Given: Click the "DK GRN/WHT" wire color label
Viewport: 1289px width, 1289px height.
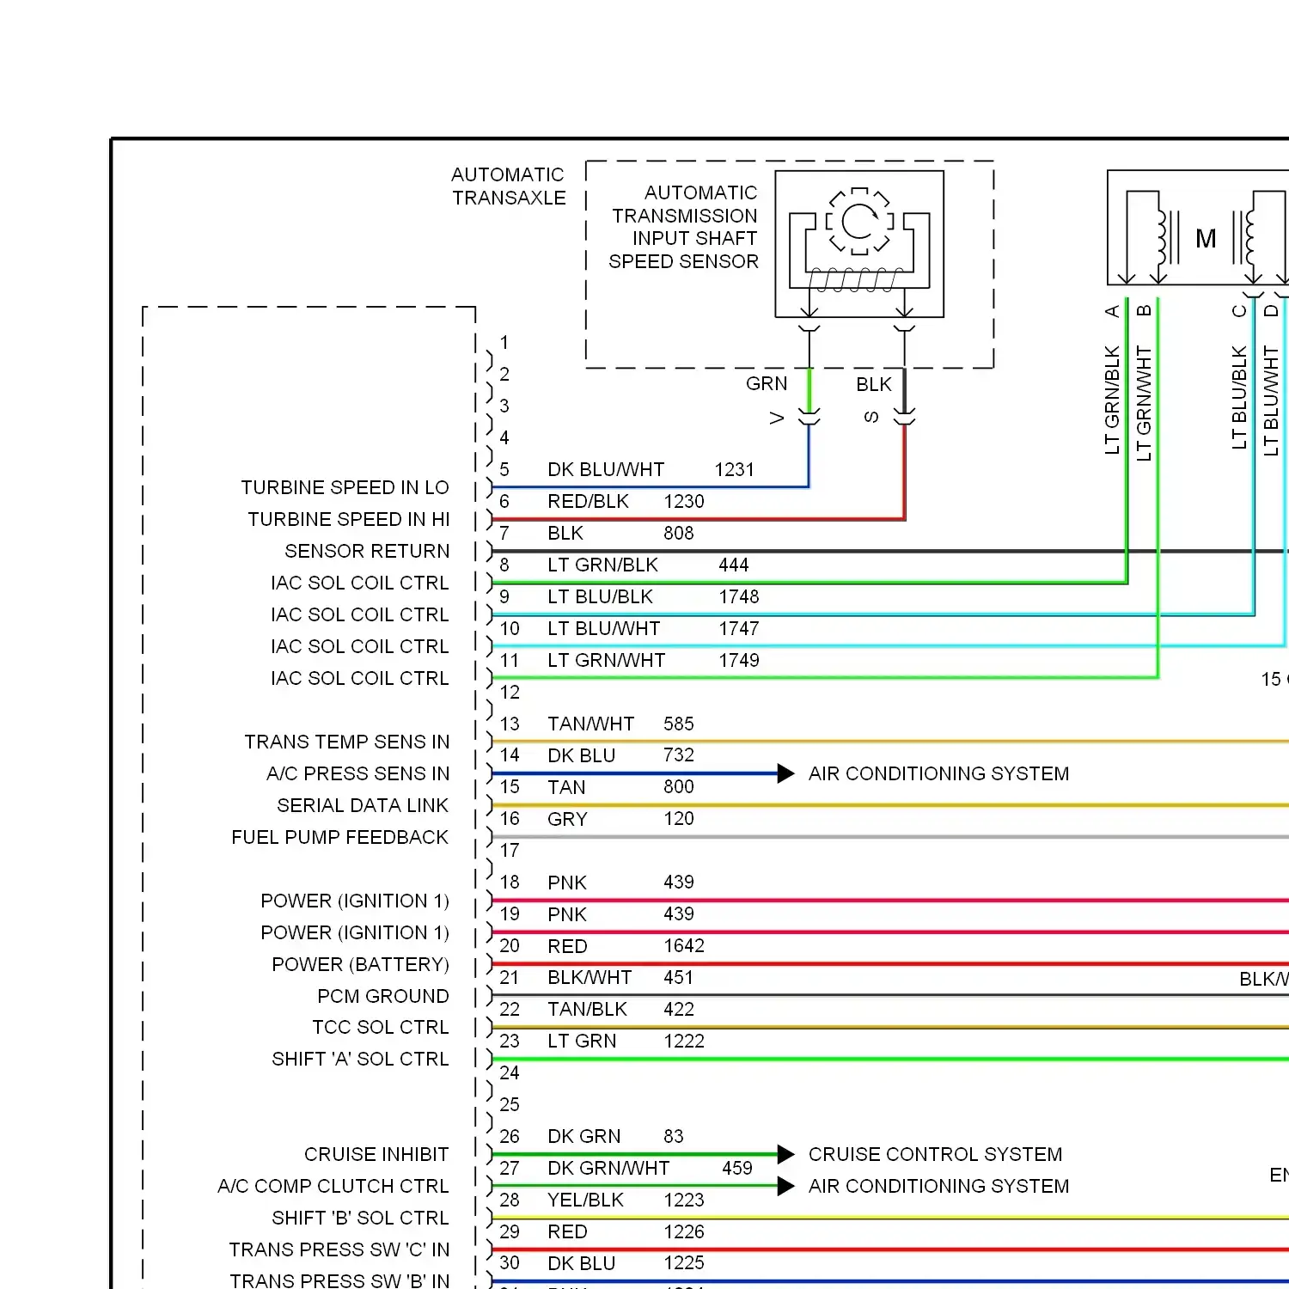Looking at the screenshot, I should coord(609,1169).
